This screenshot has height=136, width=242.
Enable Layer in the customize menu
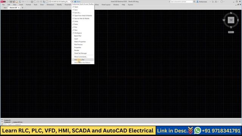tap(83, 39)
